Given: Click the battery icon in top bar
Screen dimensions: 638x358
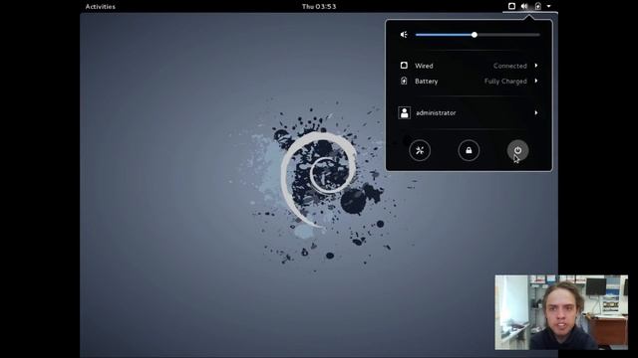Looking at the screenshot, I should (x=538, y=6).
